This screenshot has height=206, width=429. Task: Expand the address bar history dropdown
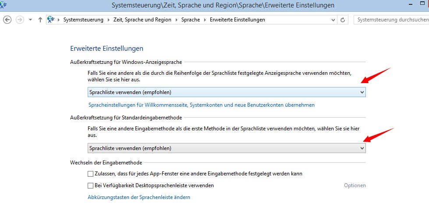click(333, 20)
